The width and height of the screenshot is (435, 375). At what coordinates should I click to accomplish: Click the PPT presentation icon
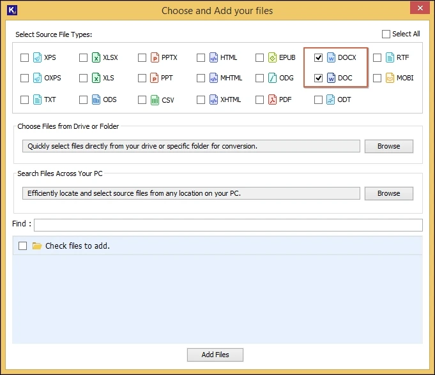(x=154, y=78)
